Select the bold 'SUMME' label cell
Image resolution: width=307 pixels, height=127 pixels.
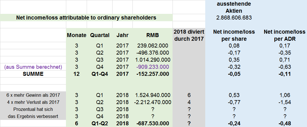(x=33, y=74)
